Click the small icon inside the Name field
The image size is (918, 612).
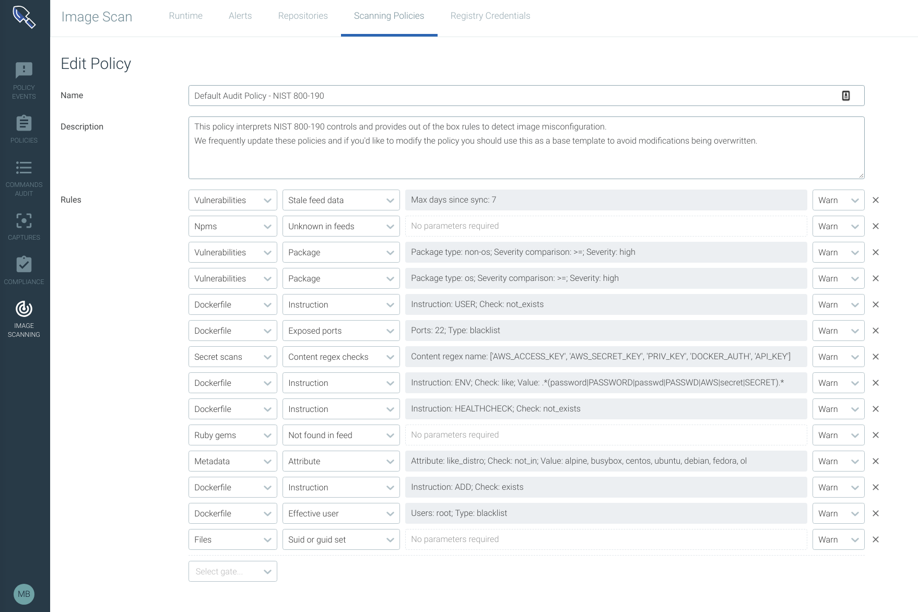(846, 96)
